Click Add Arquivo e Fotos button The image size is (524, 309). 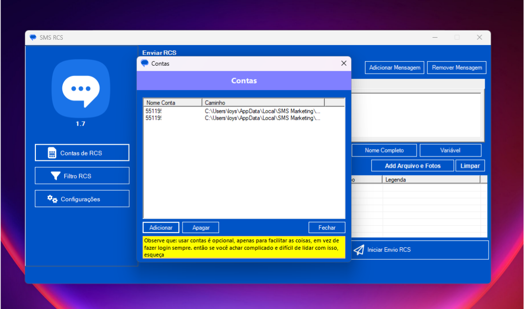point(412,166)
